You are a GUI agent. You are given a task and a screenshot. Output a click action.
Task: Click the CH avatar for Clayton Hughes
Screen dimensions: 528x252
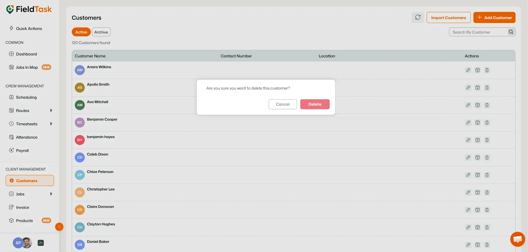coord(80,227)
